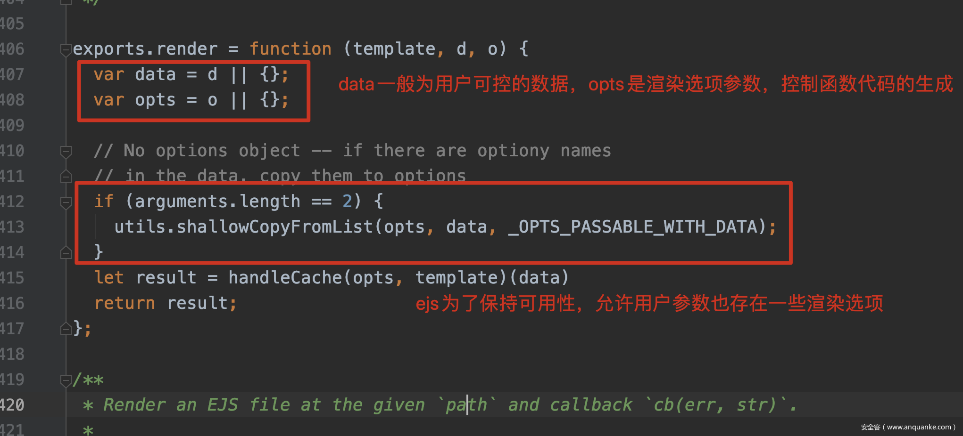963x436 pixels.
Task: Click the 'function' keyword on line 406
Action: pos(291,49)
